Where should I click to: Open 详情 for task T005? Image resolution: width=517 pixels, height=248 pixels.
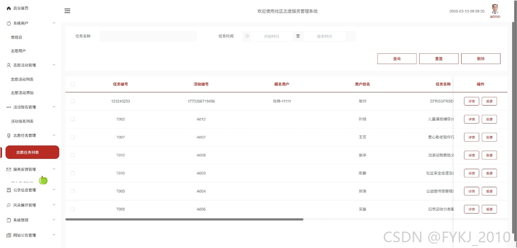click(471, 209)
